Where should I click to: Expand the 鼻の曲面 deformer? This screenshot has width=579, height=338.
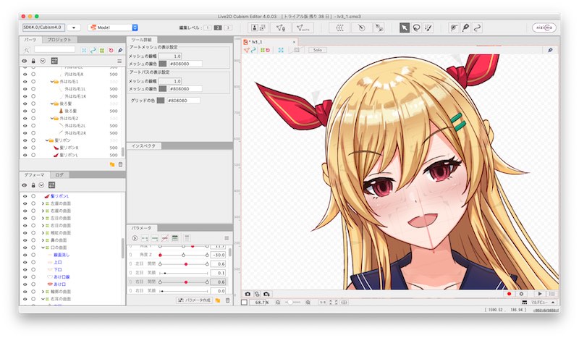point(43,240)
